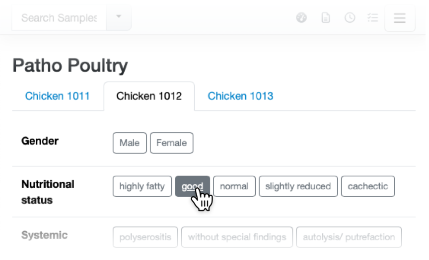429x260 pixels.
Task: Expand the search samples dropdown arrow
Action: (x=119, y=17)
